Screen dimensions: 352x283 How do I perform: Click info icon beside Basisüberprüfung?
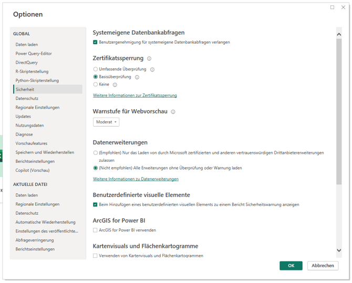click(137, 77)
